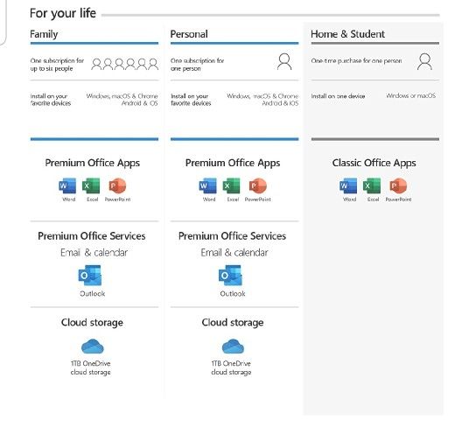Click 'Premium Office Services' in Personal column
Viewport: 455px width, 427px height.
click(232, 236)
